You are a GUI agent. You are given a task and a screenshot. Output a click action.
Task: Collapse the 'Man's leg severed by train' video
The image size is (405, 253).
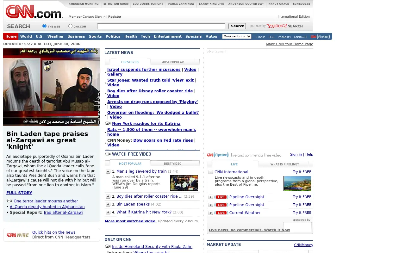tap(108, 171)
